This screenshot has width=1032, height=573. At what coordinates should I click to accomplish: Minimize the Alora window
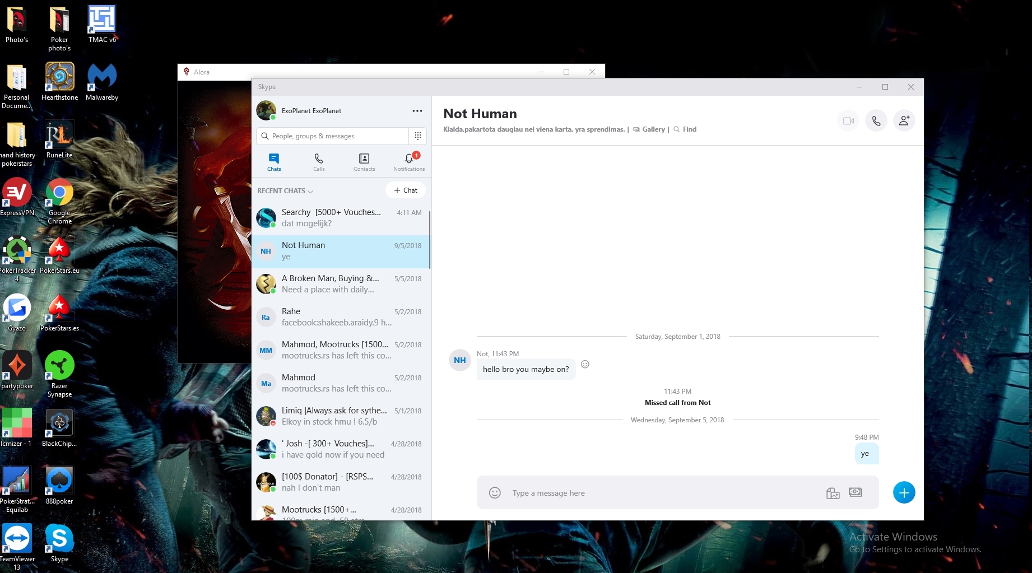[541, 72]
